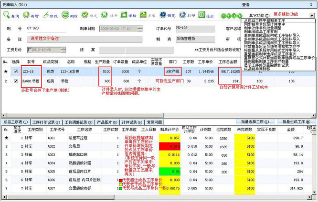
Task: Toggle the 工资月份 date checkbox
Action: point(29,50)
